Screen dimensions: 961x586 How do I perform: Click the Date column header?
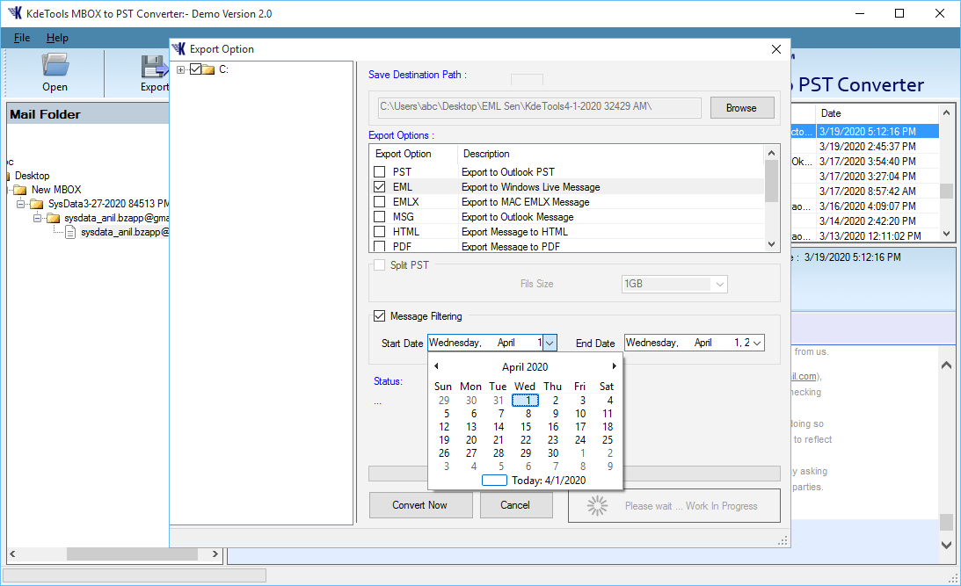pos(877,113)
